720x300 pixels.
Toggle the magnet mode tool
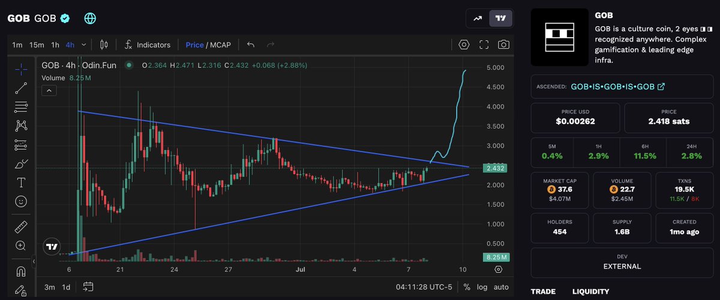tap(21, 271)
